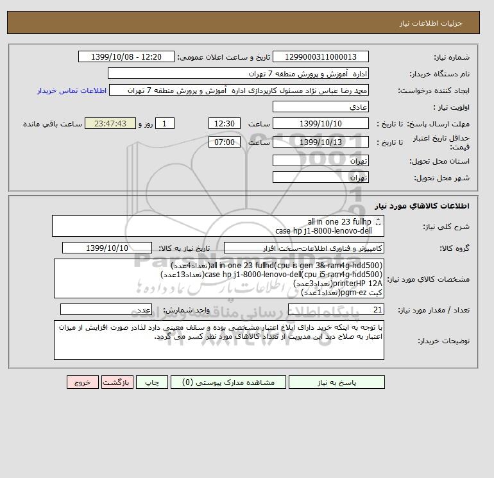The image size is (494, 478).
Task: Click the 'پاسخ به نیاز' button
Action: point(336,382)
